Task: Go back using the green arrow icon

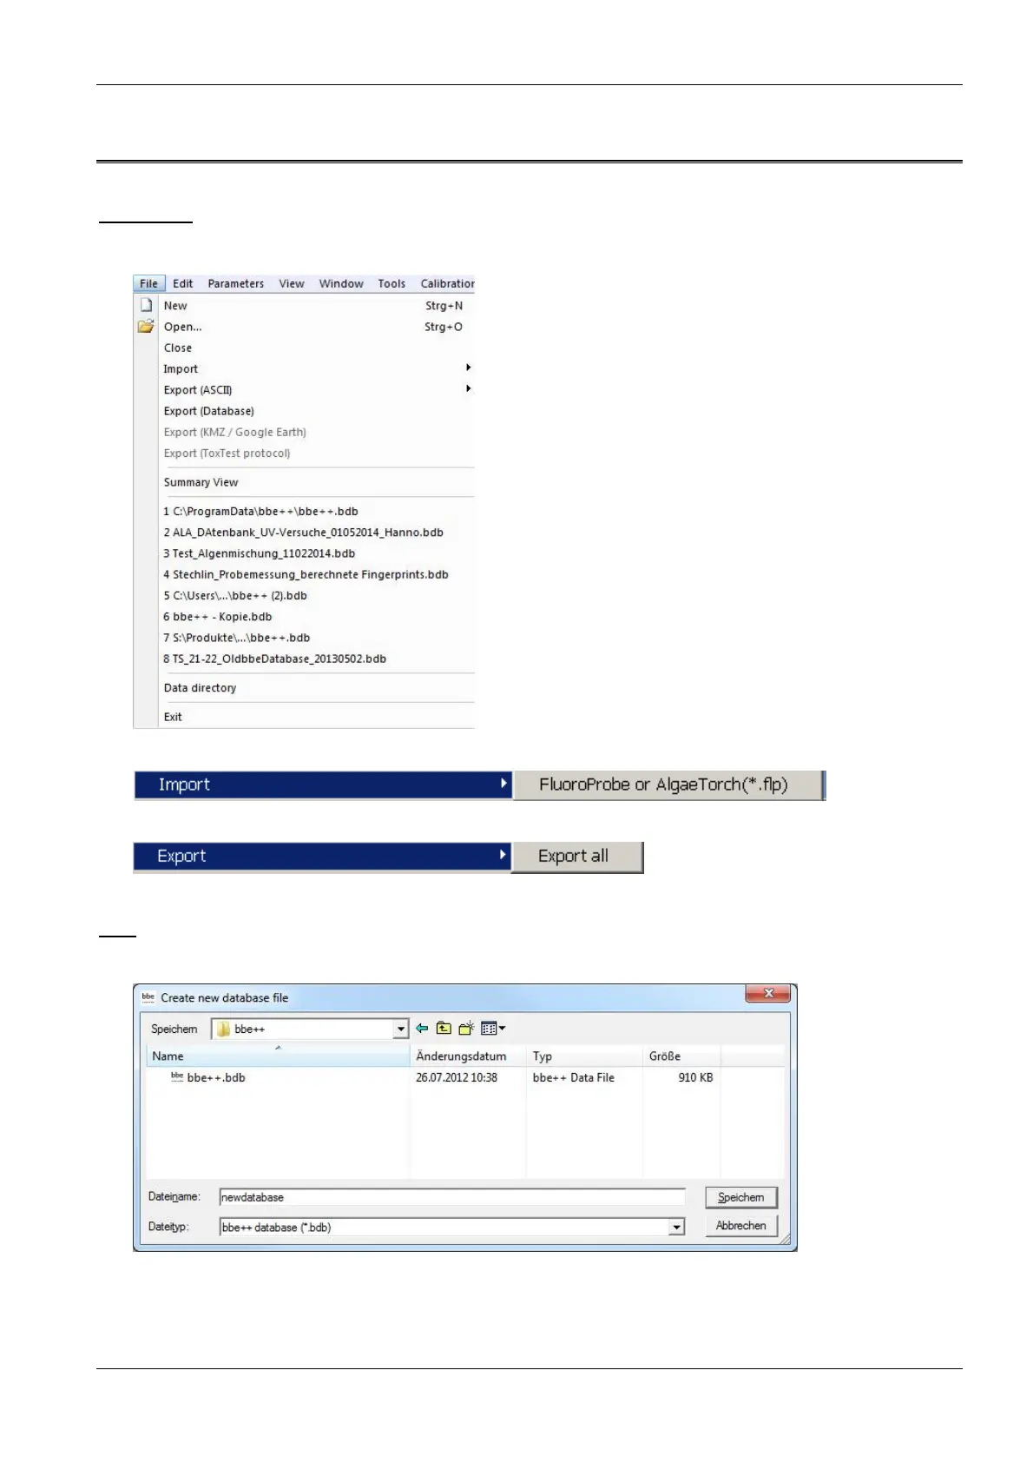Action: pos(422,1029)
